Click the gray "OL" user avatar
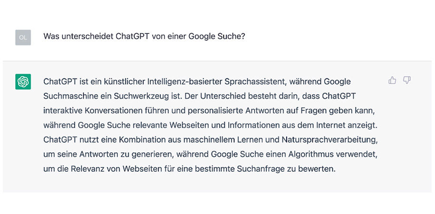 point(23,37)
